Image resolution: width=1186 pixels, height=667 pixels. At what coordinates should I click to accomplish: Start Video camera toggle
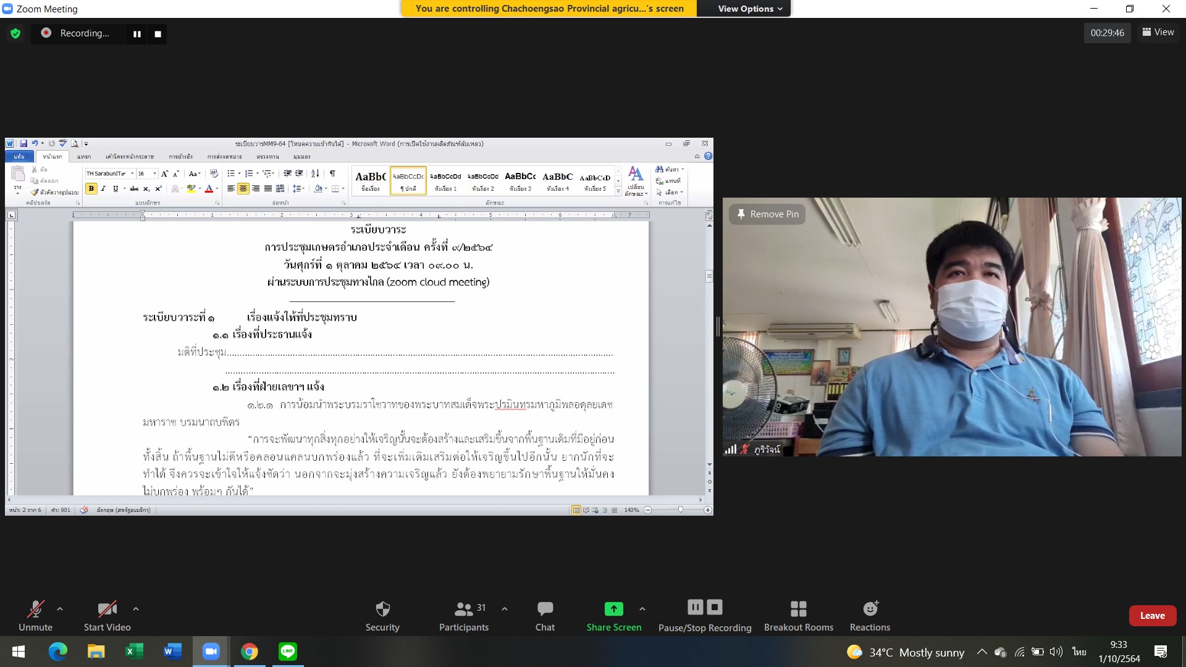[107, 616]
